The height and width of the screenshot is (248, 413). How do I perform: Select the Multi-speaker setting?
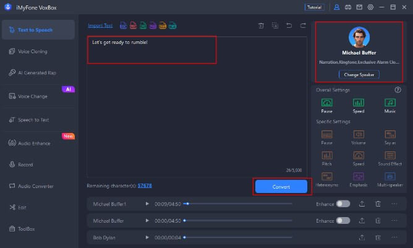pos(390,179)
